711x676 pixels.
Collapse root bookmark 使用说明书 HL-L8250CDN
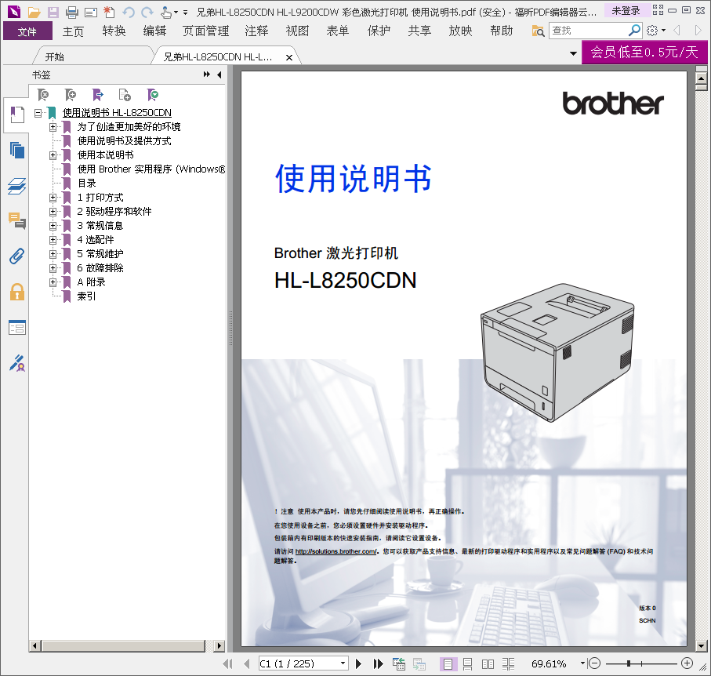38,113
